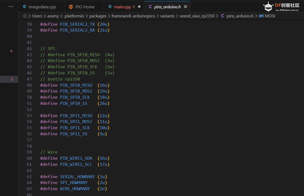Open the three-dots overflow menu

pos(11,7)
